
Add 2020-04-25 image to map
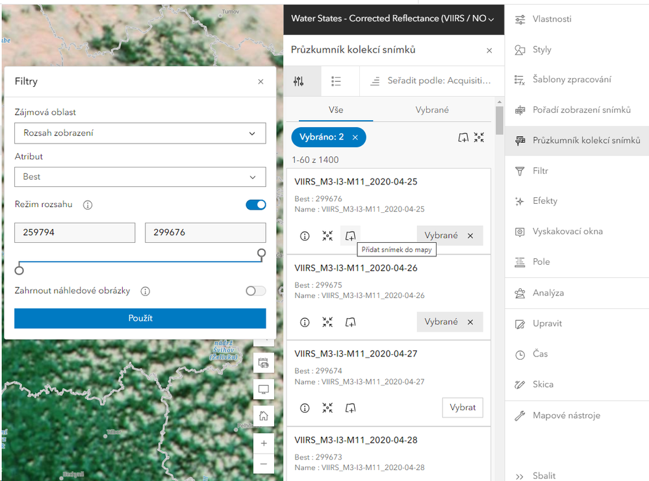click(x=350, y=236)
